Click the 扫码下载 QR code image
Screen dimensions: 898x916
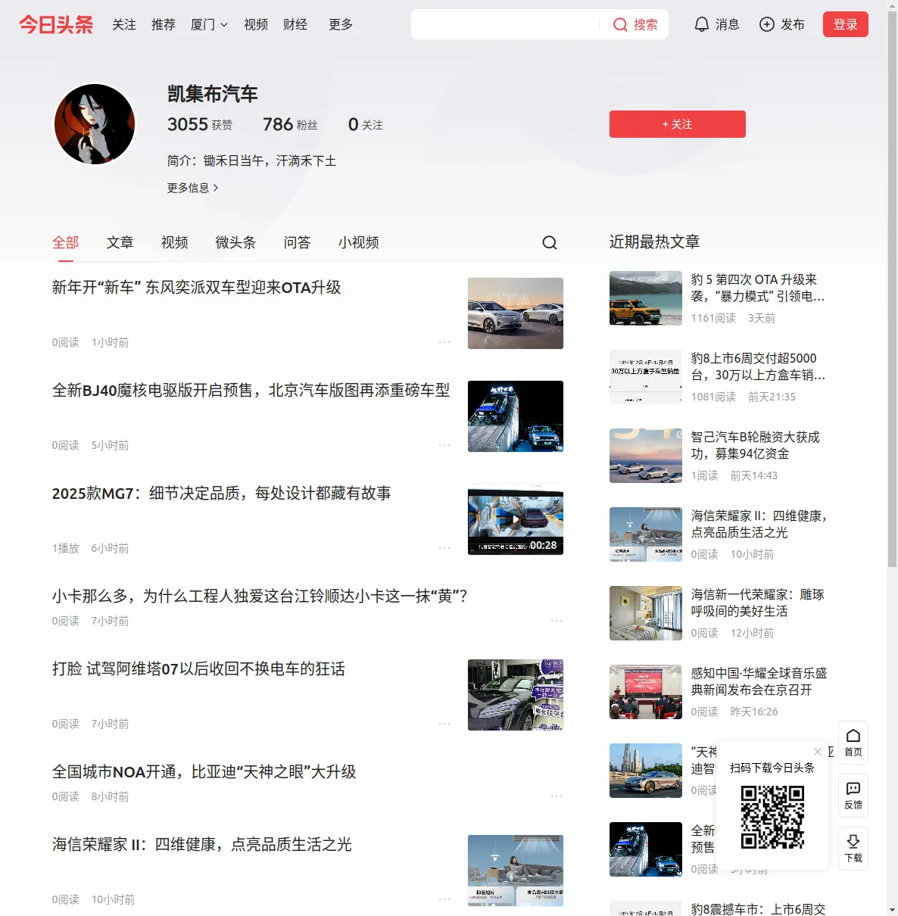(x=772, y=817)
